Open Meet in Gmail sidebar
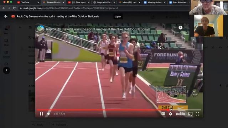Screen dimensions: 228x128 point(6,64)
